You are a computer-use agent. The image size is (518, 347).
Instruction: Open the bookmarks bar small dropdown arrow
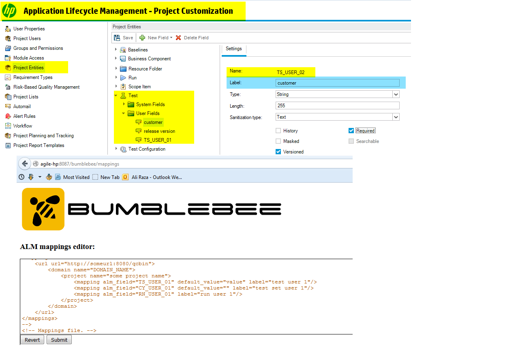[x=40, y=177]
